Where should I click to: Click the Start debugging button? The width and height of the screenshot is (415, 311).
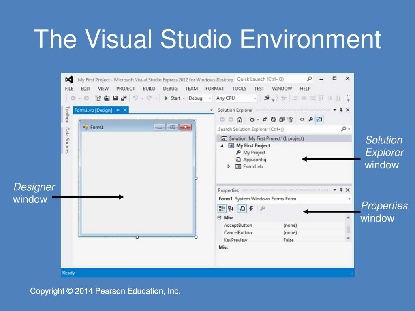pyautogui.click(x=172, y=98)
